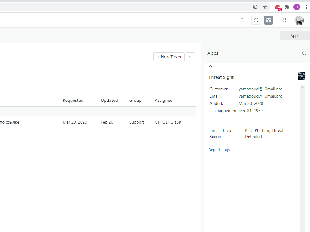
Task: Bookmark this page with the star icon
Action: (x=265, y=7)
